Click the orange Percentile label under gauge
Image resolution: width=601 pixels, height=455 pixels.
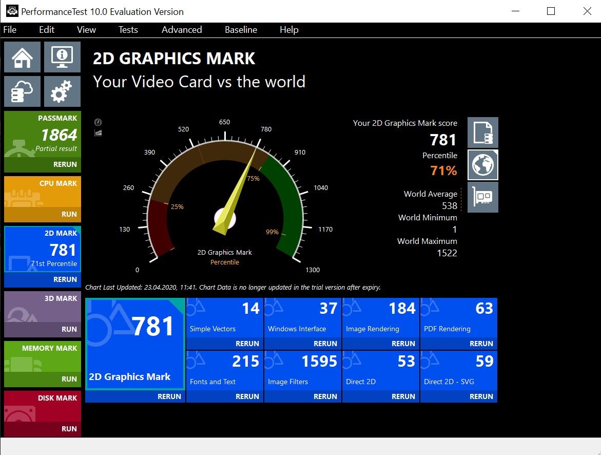coord(225,262)
